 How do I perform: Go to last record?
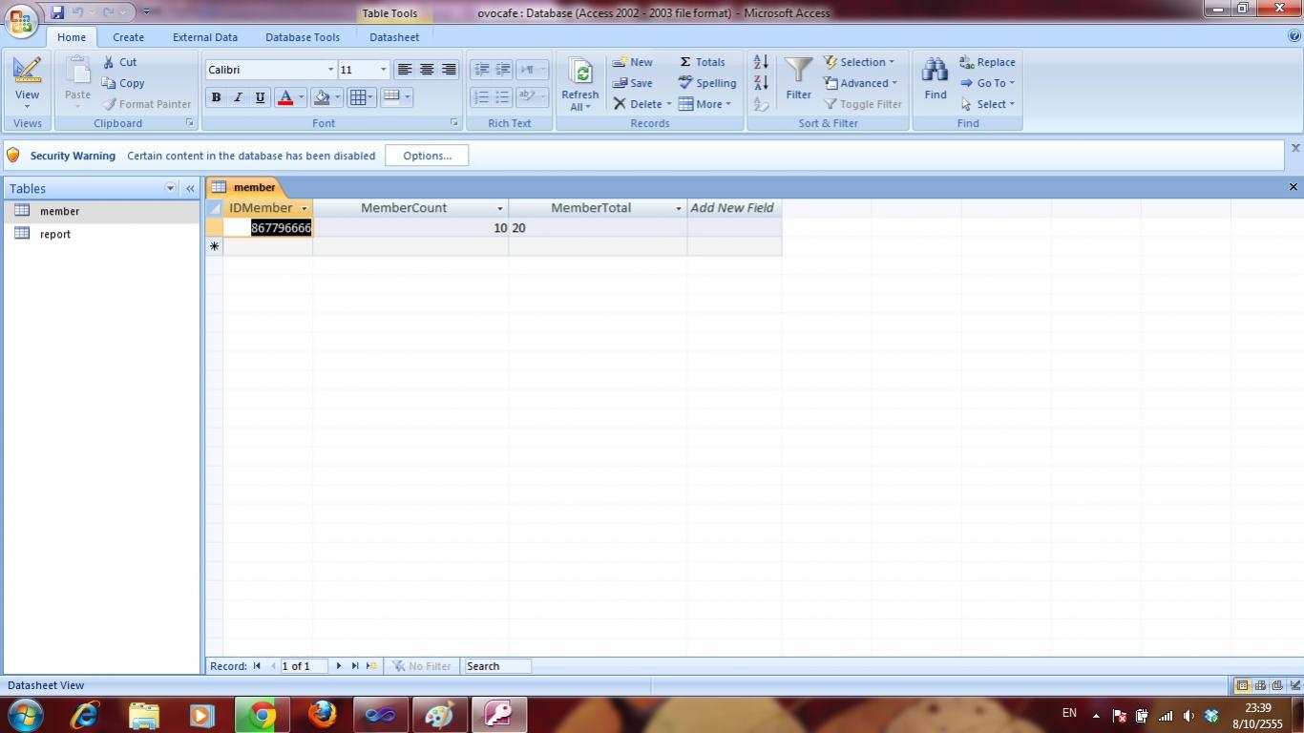click(x=355, y=666)
